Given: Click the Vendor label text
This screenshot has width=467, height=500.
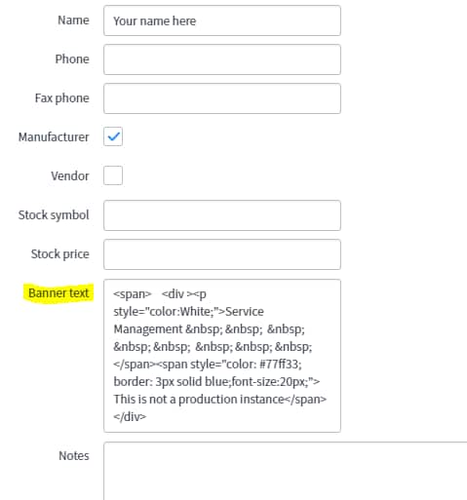Looking at the screenshot, I should 70,176.
